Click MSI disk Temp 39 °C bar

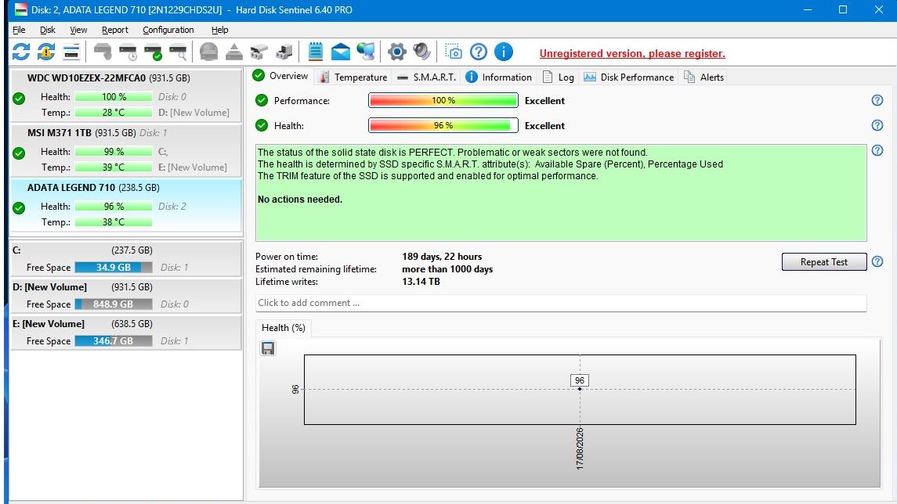pyautogui.click(x=114, y=167)
